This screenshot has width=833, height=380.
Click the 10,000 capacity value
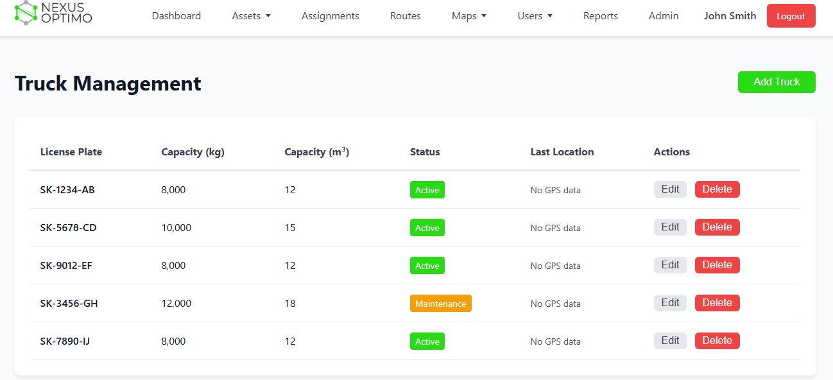click(176, 228)
